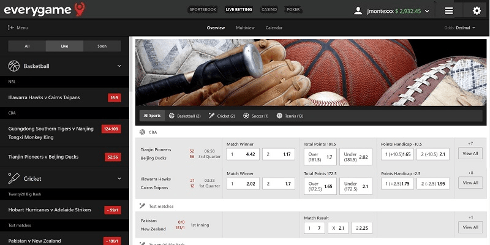Open the hamburger menu icon

449,11
